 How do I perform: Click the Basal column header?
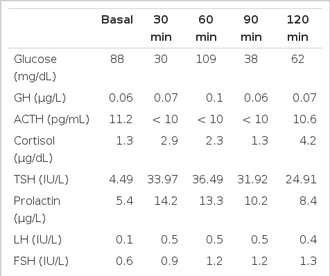pos(117,19)
